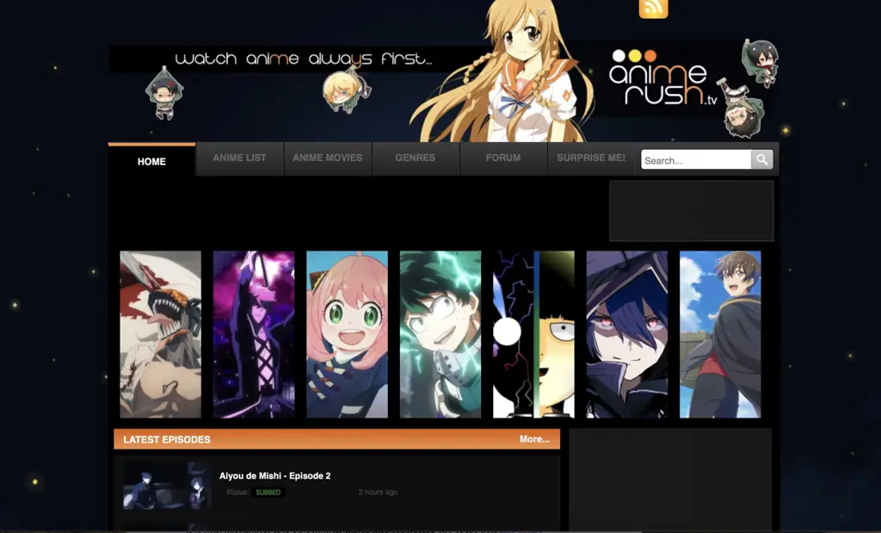
Task: Click the SURPRISE ME! tab
Action: [590, 158]
